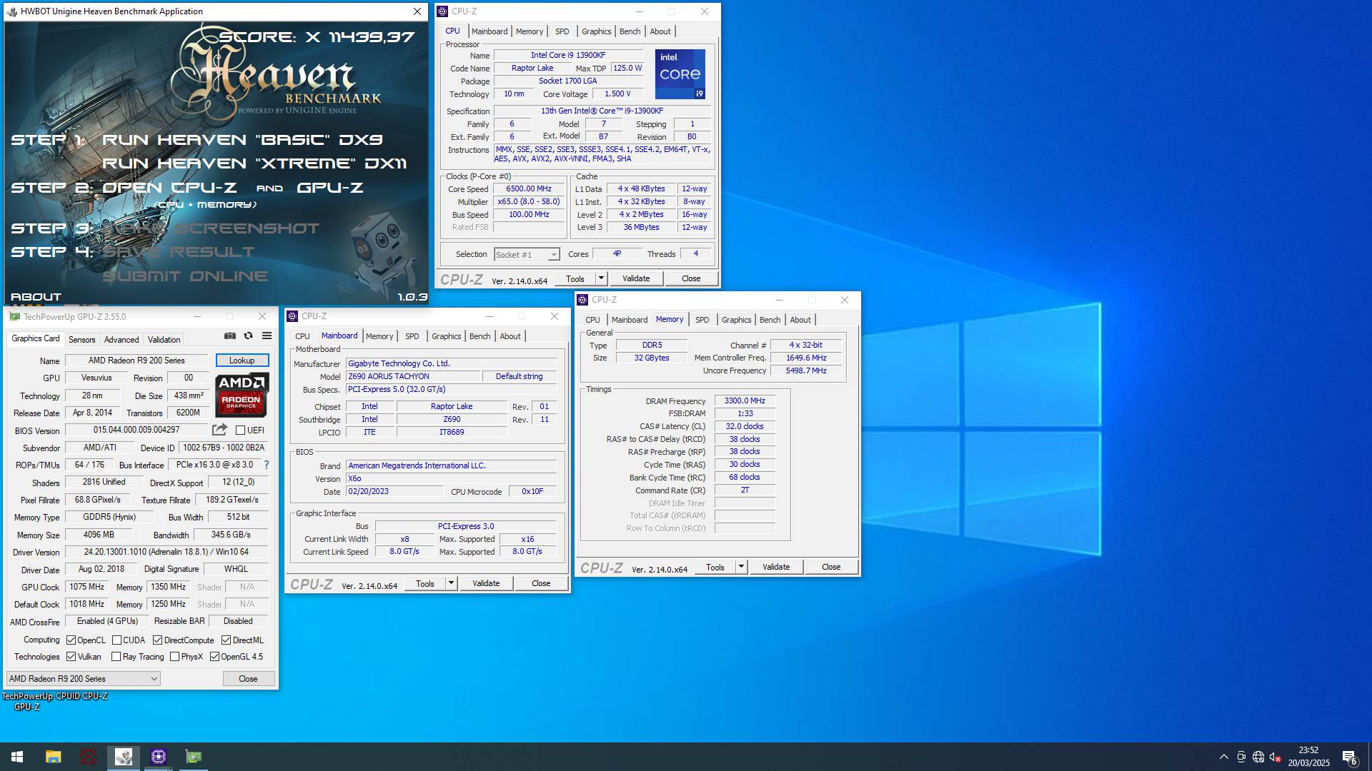Open notification center icon
This screenshot has height=771, width=1372.
(x=1349, y=757)
